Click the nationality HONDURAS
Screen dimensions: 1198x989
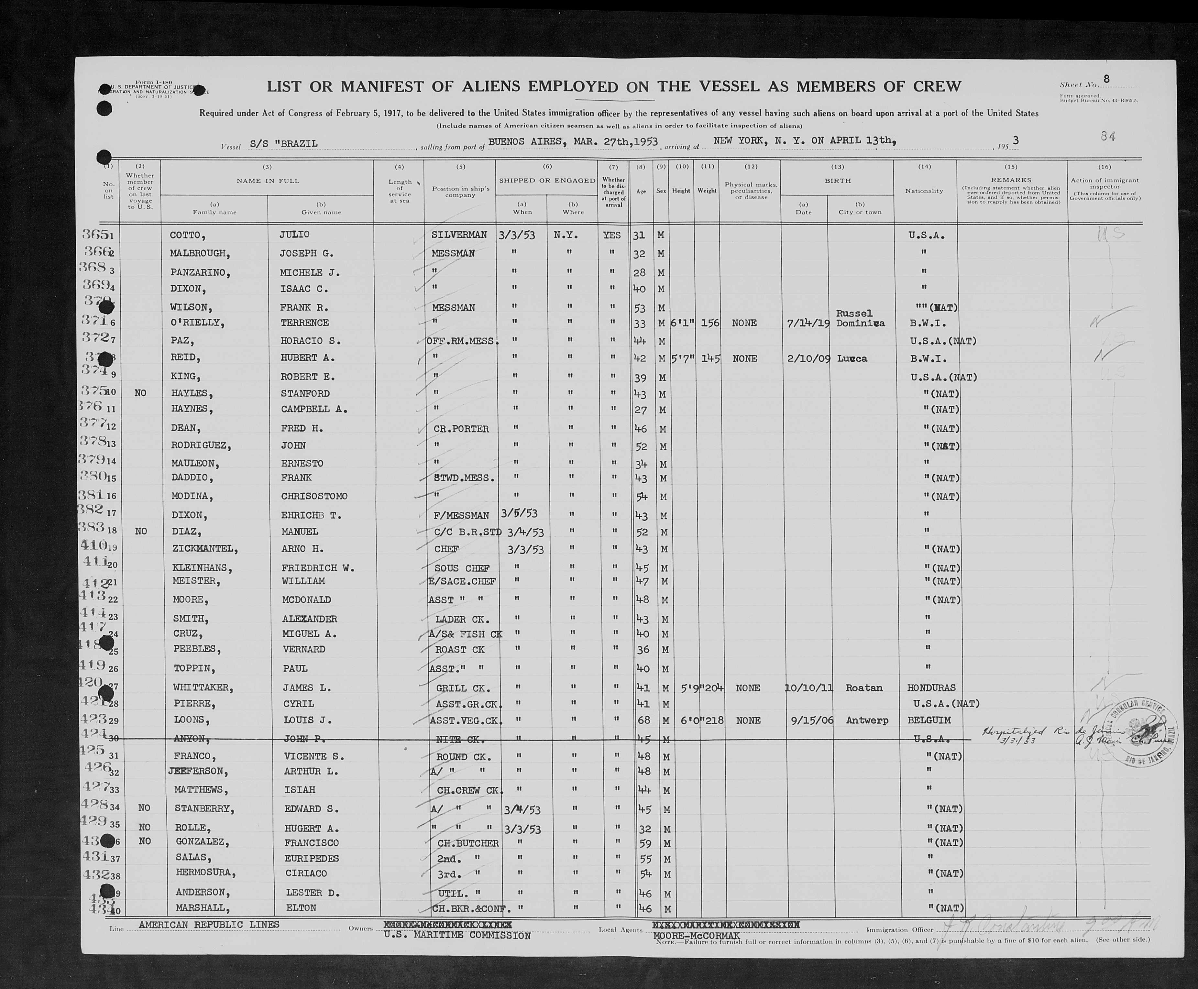click(931, 688)
